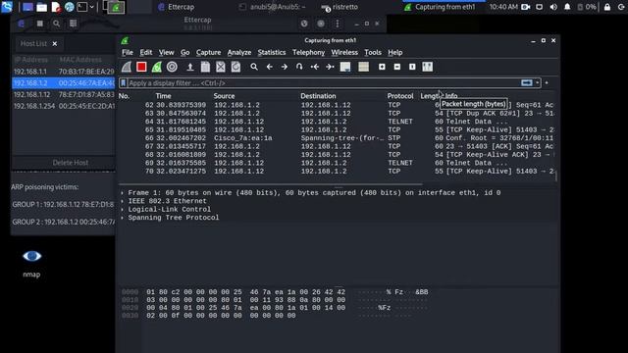Click the display filter bookmark icon
628x353 pixels.
(x=124, y=82)
